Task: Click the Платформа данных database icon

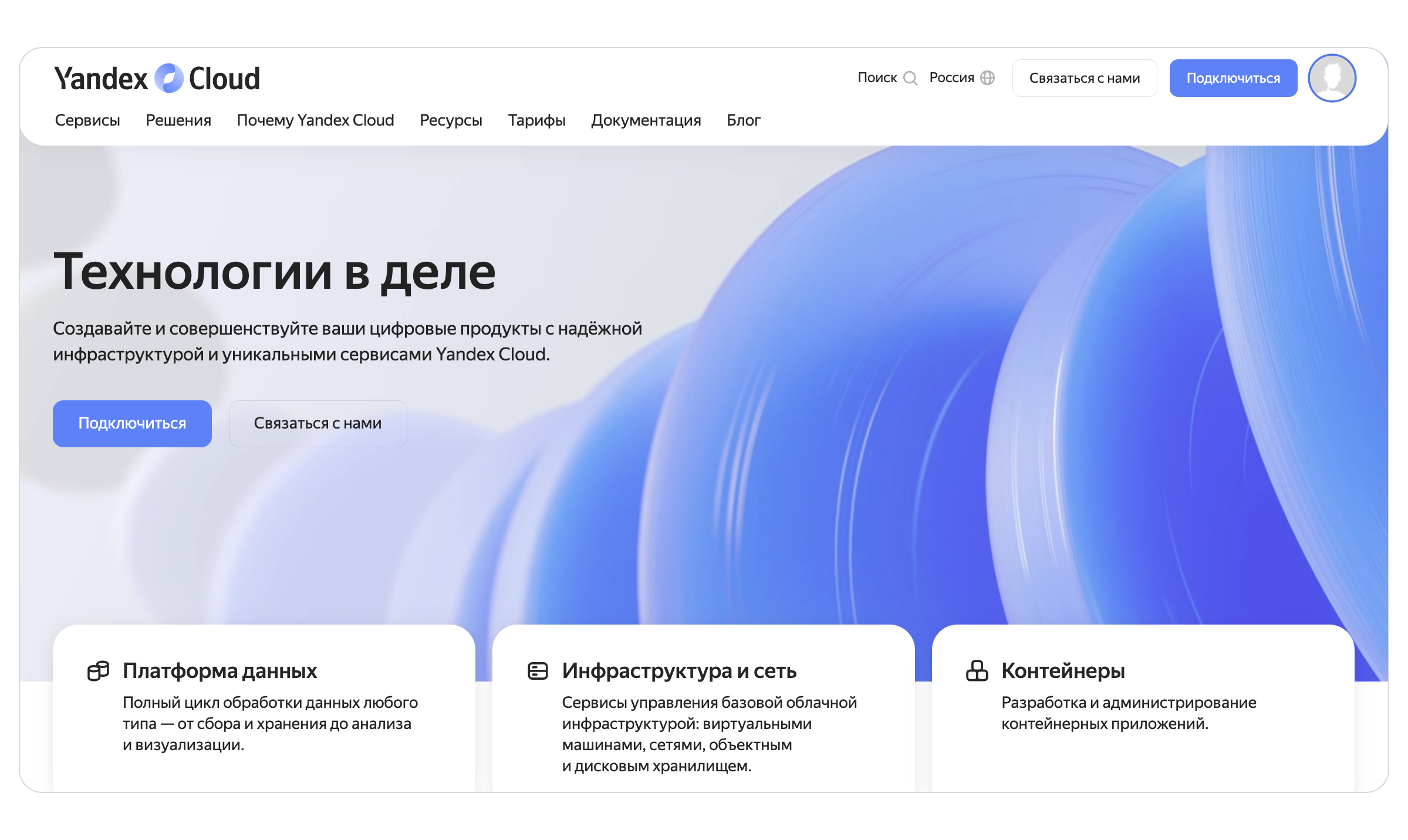Action: pos(98,671)
